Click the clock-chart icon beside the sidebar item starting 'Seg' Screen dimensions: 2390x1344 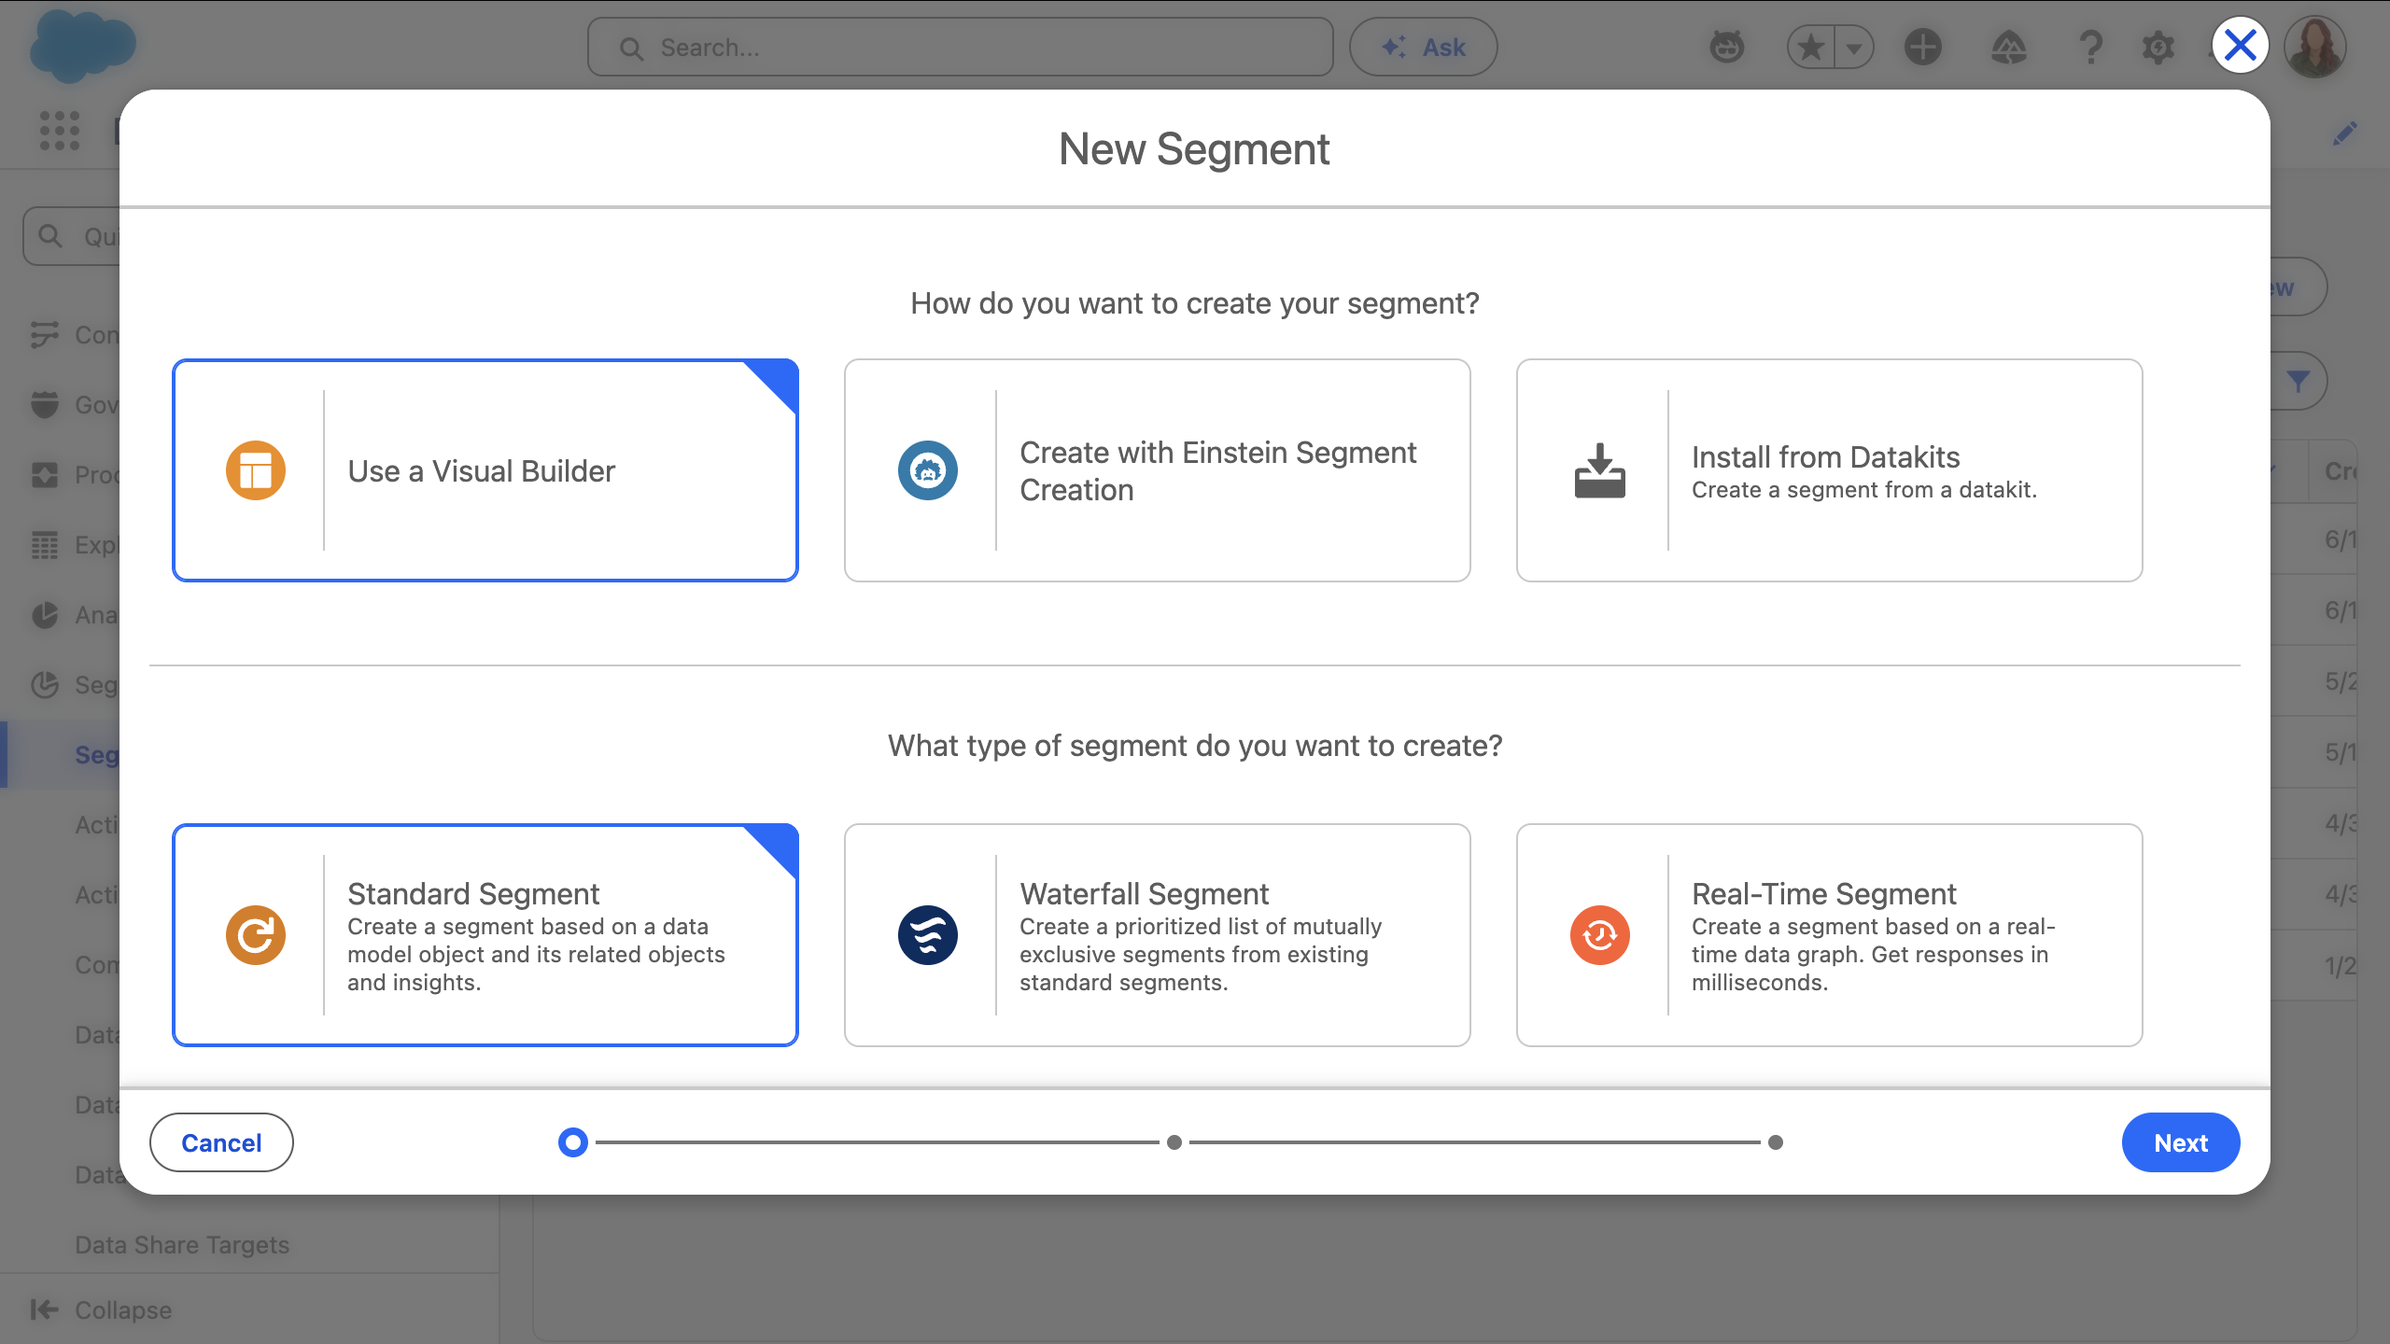[45, 685]
